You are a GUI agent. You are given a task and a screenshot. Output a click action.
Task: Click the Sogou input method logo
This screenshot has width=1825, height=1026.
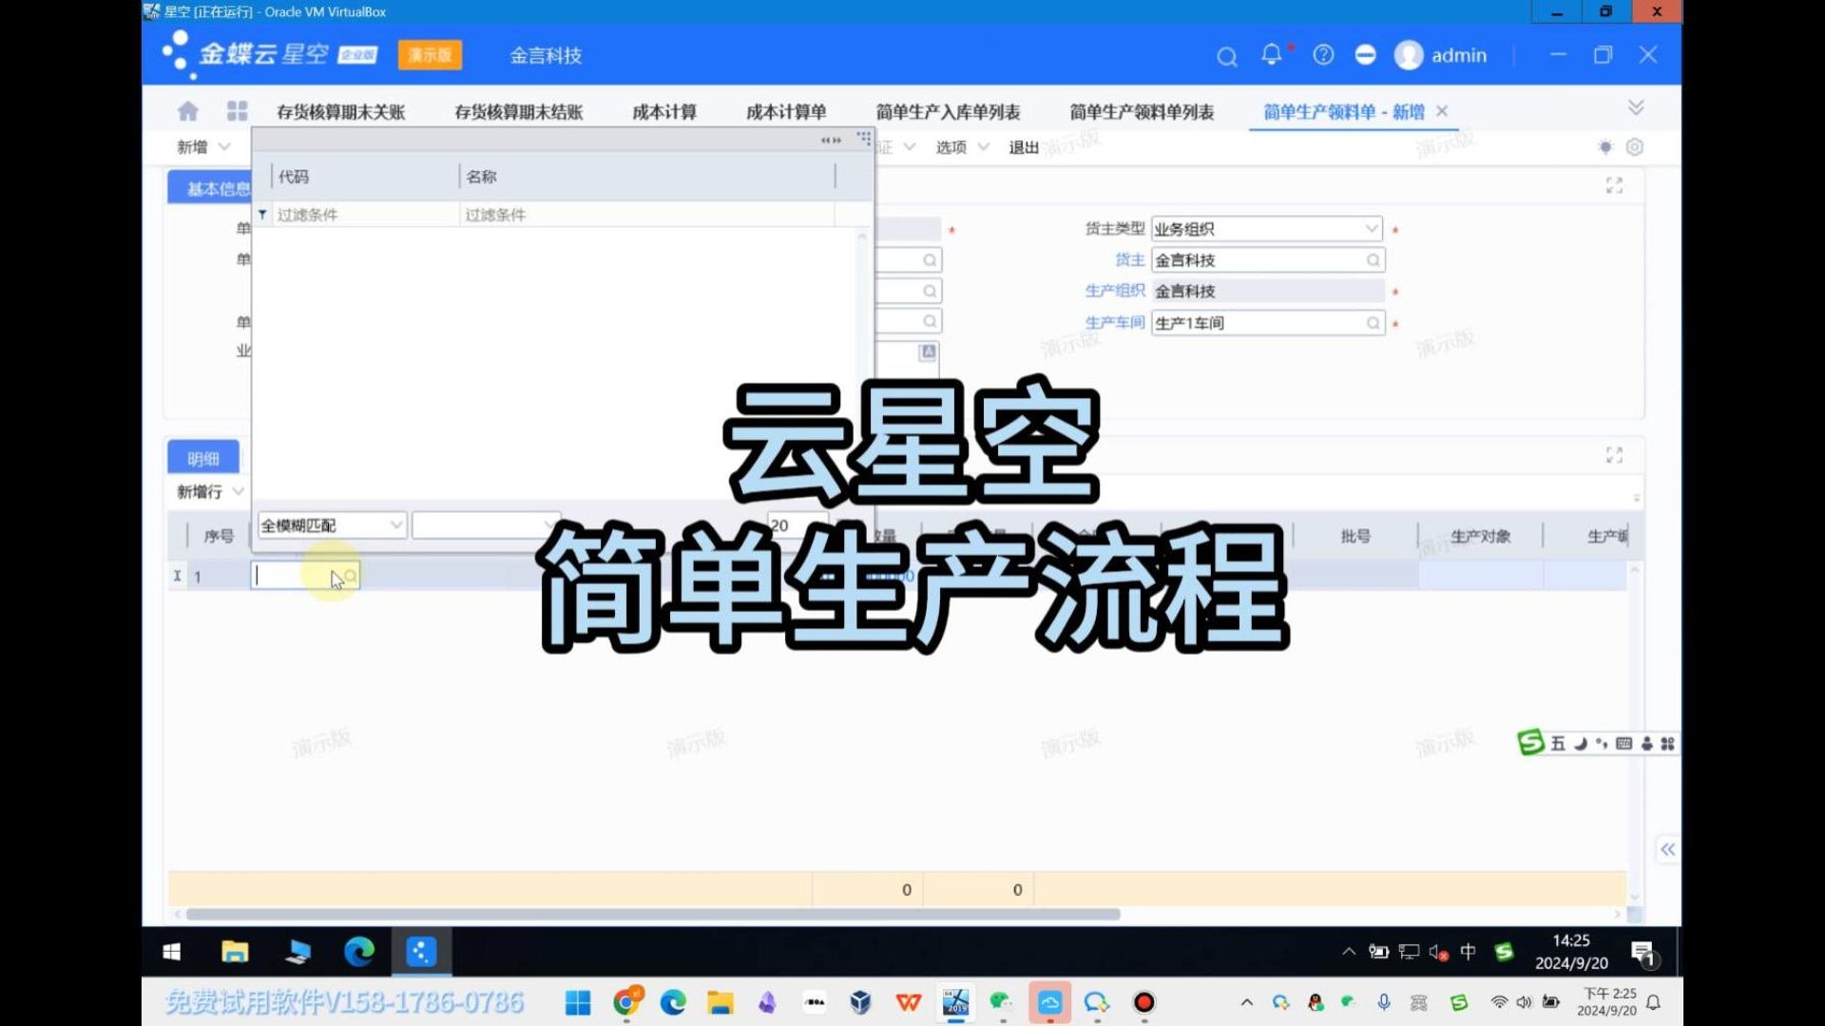[1530, 743]
